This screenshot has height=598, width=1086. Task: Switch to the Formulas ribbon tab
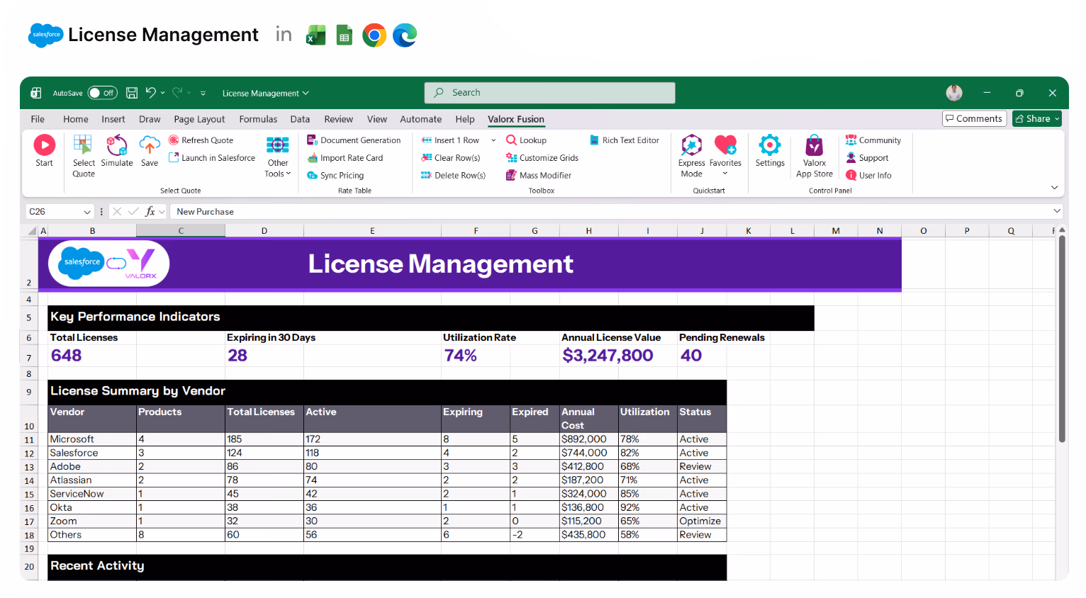(258, 119)
